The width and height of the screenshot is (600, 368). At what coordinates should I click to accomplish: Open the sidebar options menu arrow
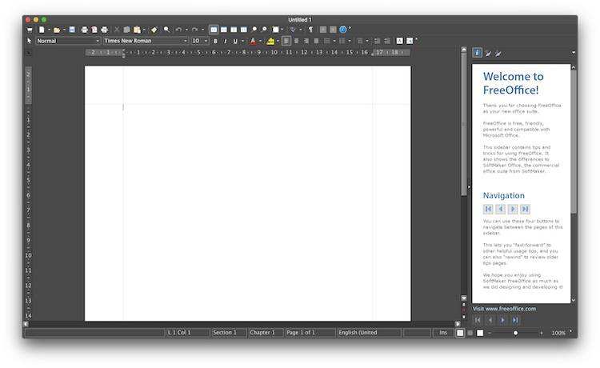pos(573,53)
